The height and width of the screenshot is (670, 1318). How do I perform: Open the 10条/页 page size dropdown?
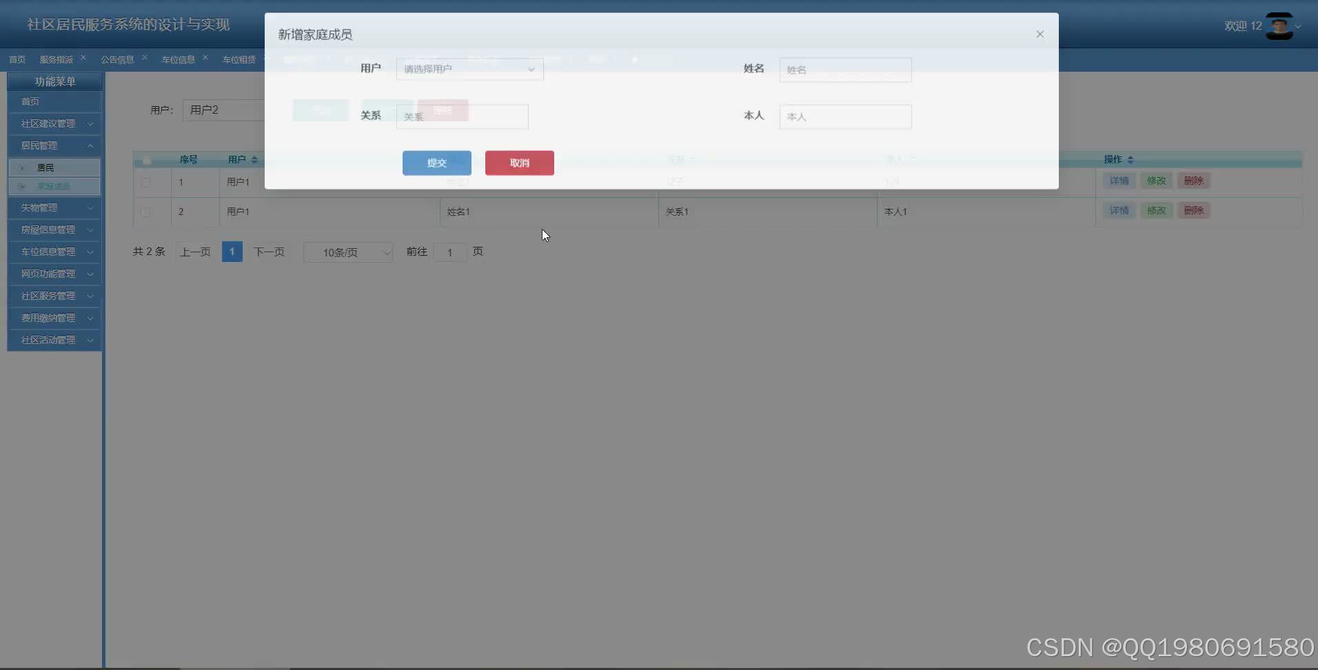(348, 252)
